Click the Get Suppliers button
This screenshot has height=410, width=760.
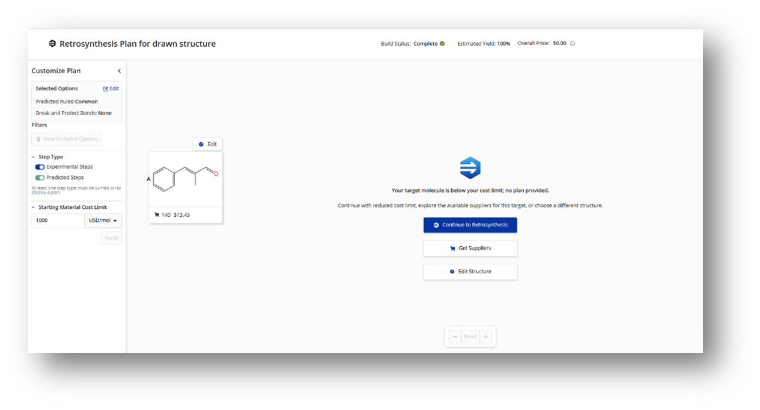pyautogui.click(x=470, y=249)
